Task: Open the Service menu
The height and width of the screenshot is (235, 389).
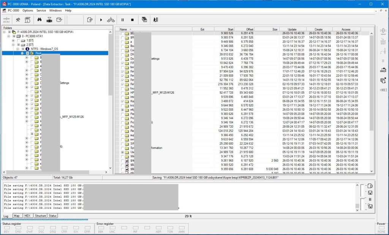Action: 41,10
